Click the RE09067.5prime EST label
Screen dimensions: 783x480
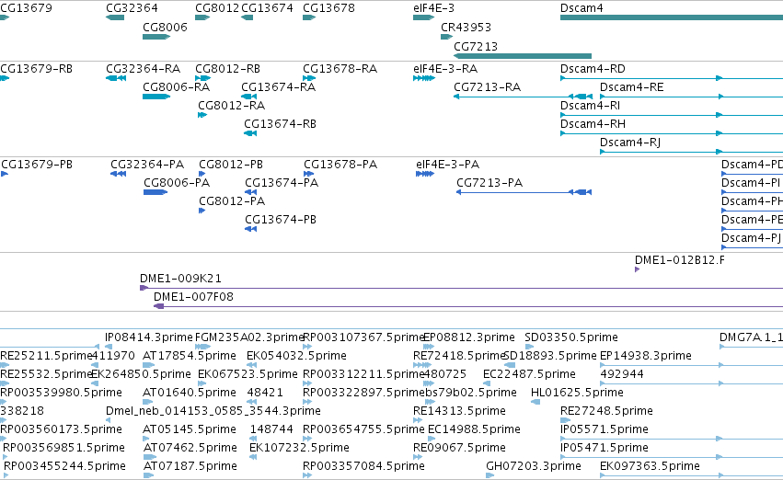point(459,448)
